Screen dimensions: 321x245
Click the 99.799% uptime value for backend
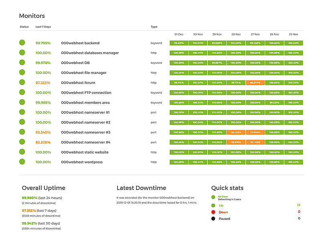click(x=43, y=43)
